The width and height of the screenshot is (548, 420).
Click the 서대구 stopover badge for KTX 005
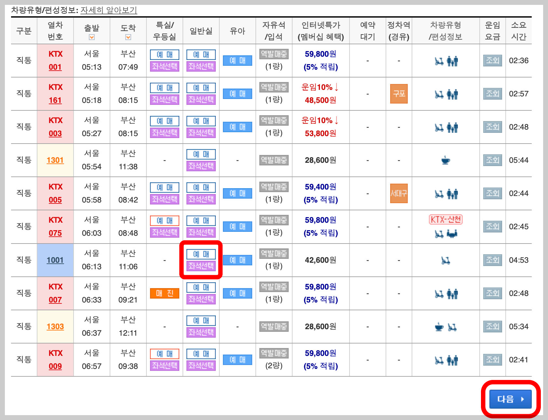[x=399, y=193]
